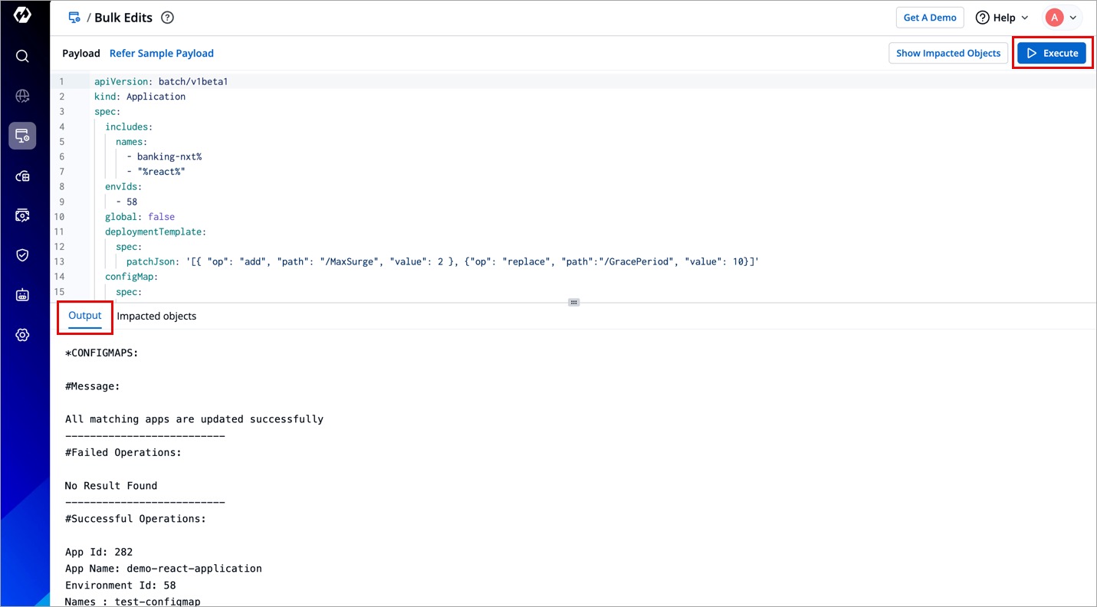Open the globe icon in sidebar
This screenshot has width=1097, height=607.
point(22,96)
